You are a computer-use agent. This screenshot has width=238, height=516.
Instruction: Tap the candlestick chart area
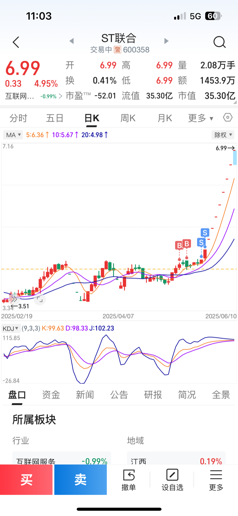(x=119, y=227)
